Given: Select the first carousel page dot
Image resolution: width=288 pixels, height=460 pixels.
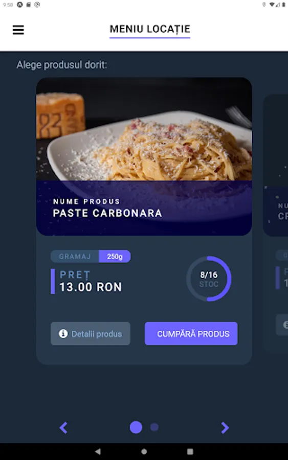Looking at the screenshot, I should click(136, 427).
